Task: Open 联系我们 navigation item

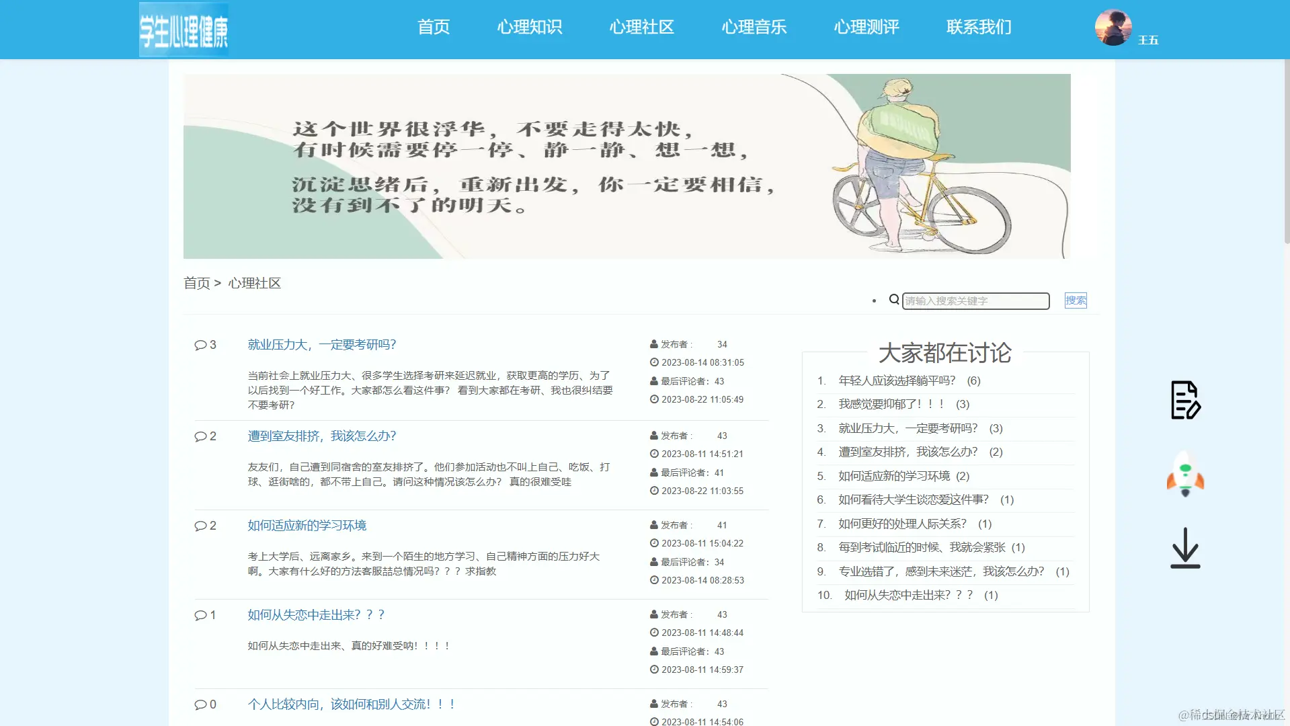Action: click(x=979, y=27)
